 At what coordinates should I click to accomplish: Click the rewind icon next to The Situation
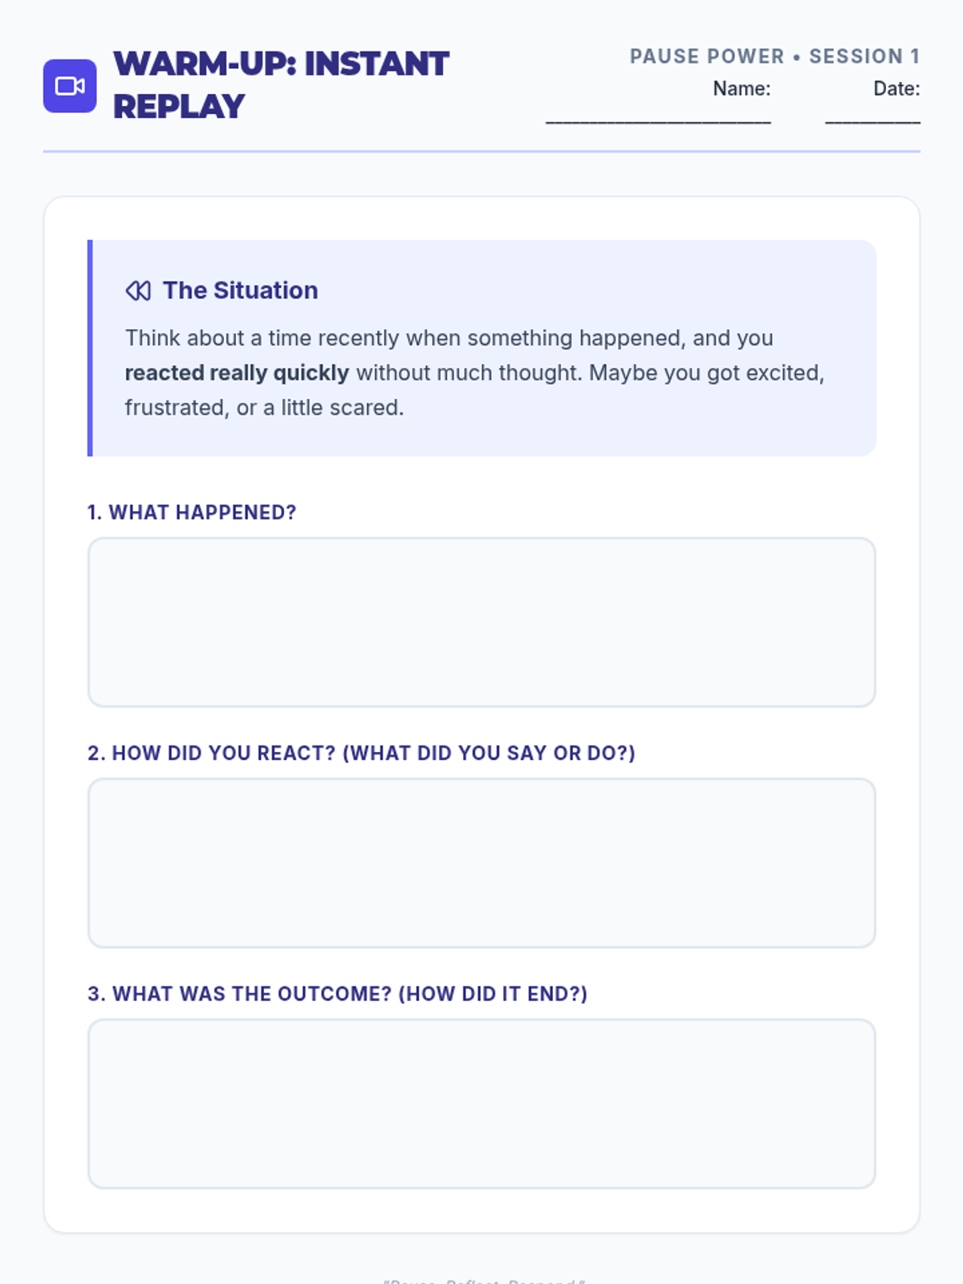(x=138, y=291)
